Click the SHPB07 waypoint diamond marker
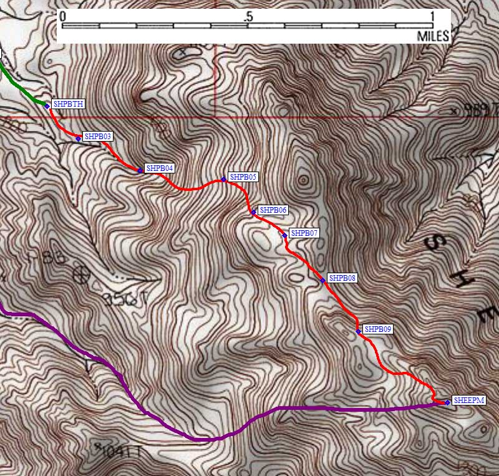499x476 pixels. (285, 236)
